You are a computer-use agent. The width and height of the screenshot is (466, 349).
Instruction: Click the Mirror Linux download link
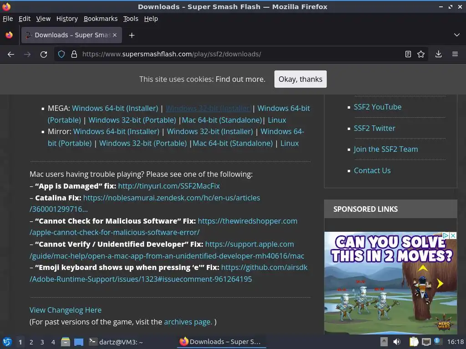point(289,143)
